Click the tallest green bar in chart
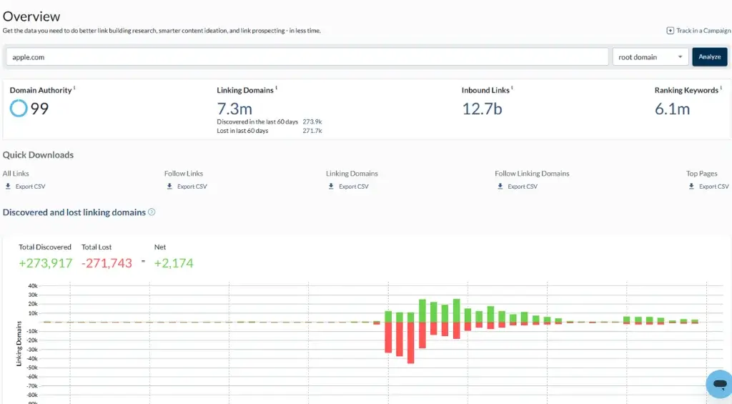 coord(456,310)
